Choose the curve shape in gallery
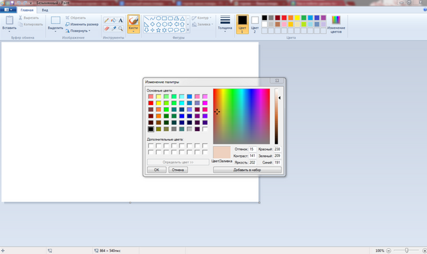 point(153,19)
